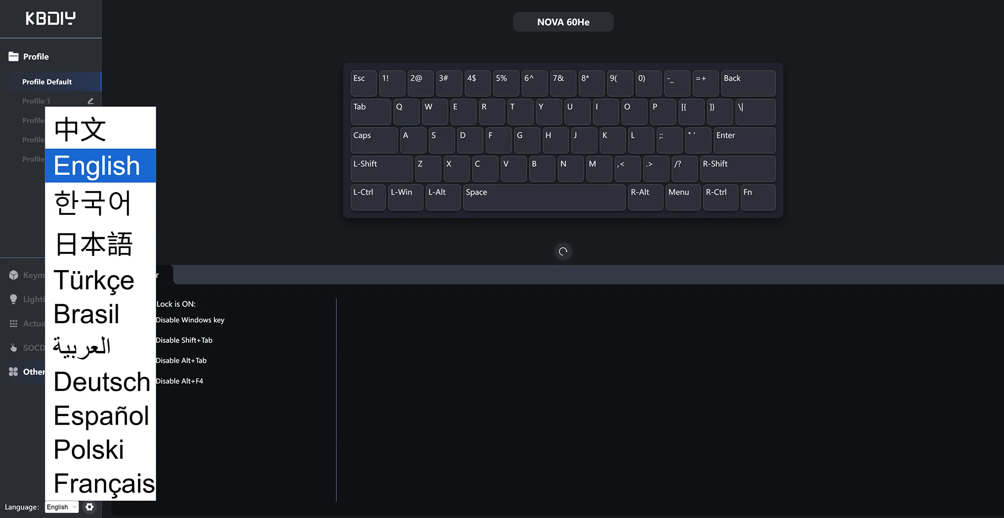
Task: Click the Disable Windows key option
Action: click(190, 320)
